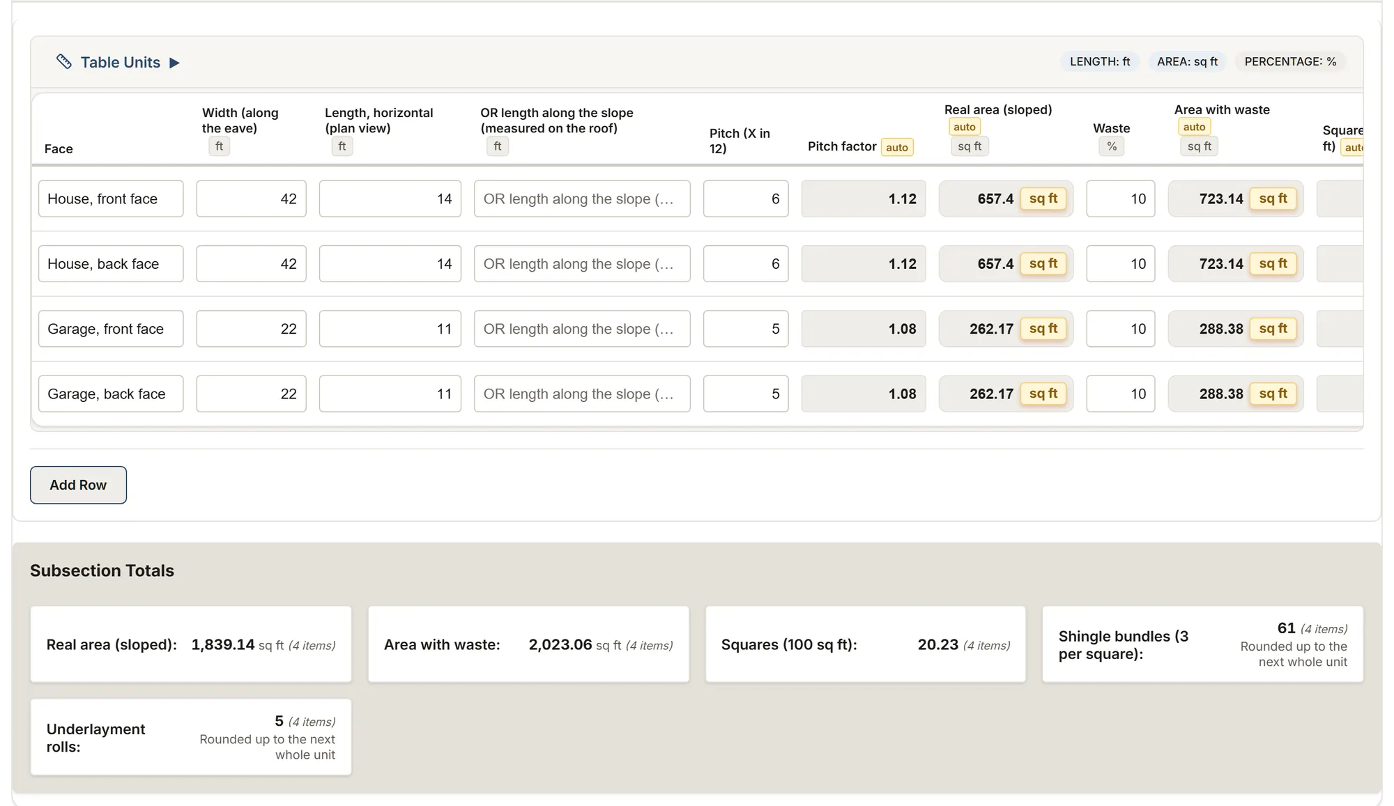Click the AREA: sq ft unit chip
1394x806 pixels.
(x=1187, y=61)
